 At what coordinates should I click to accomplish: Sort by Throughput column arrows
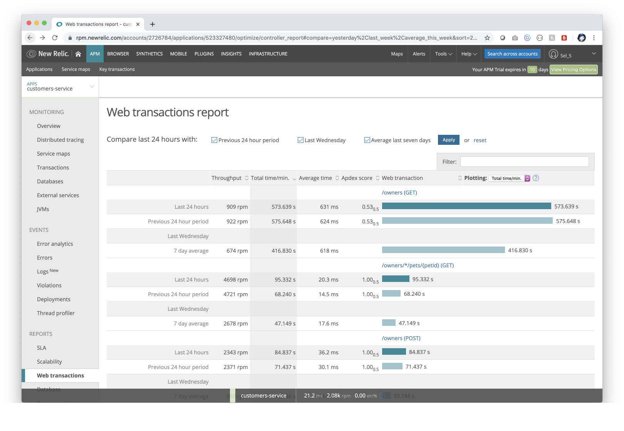247,178
